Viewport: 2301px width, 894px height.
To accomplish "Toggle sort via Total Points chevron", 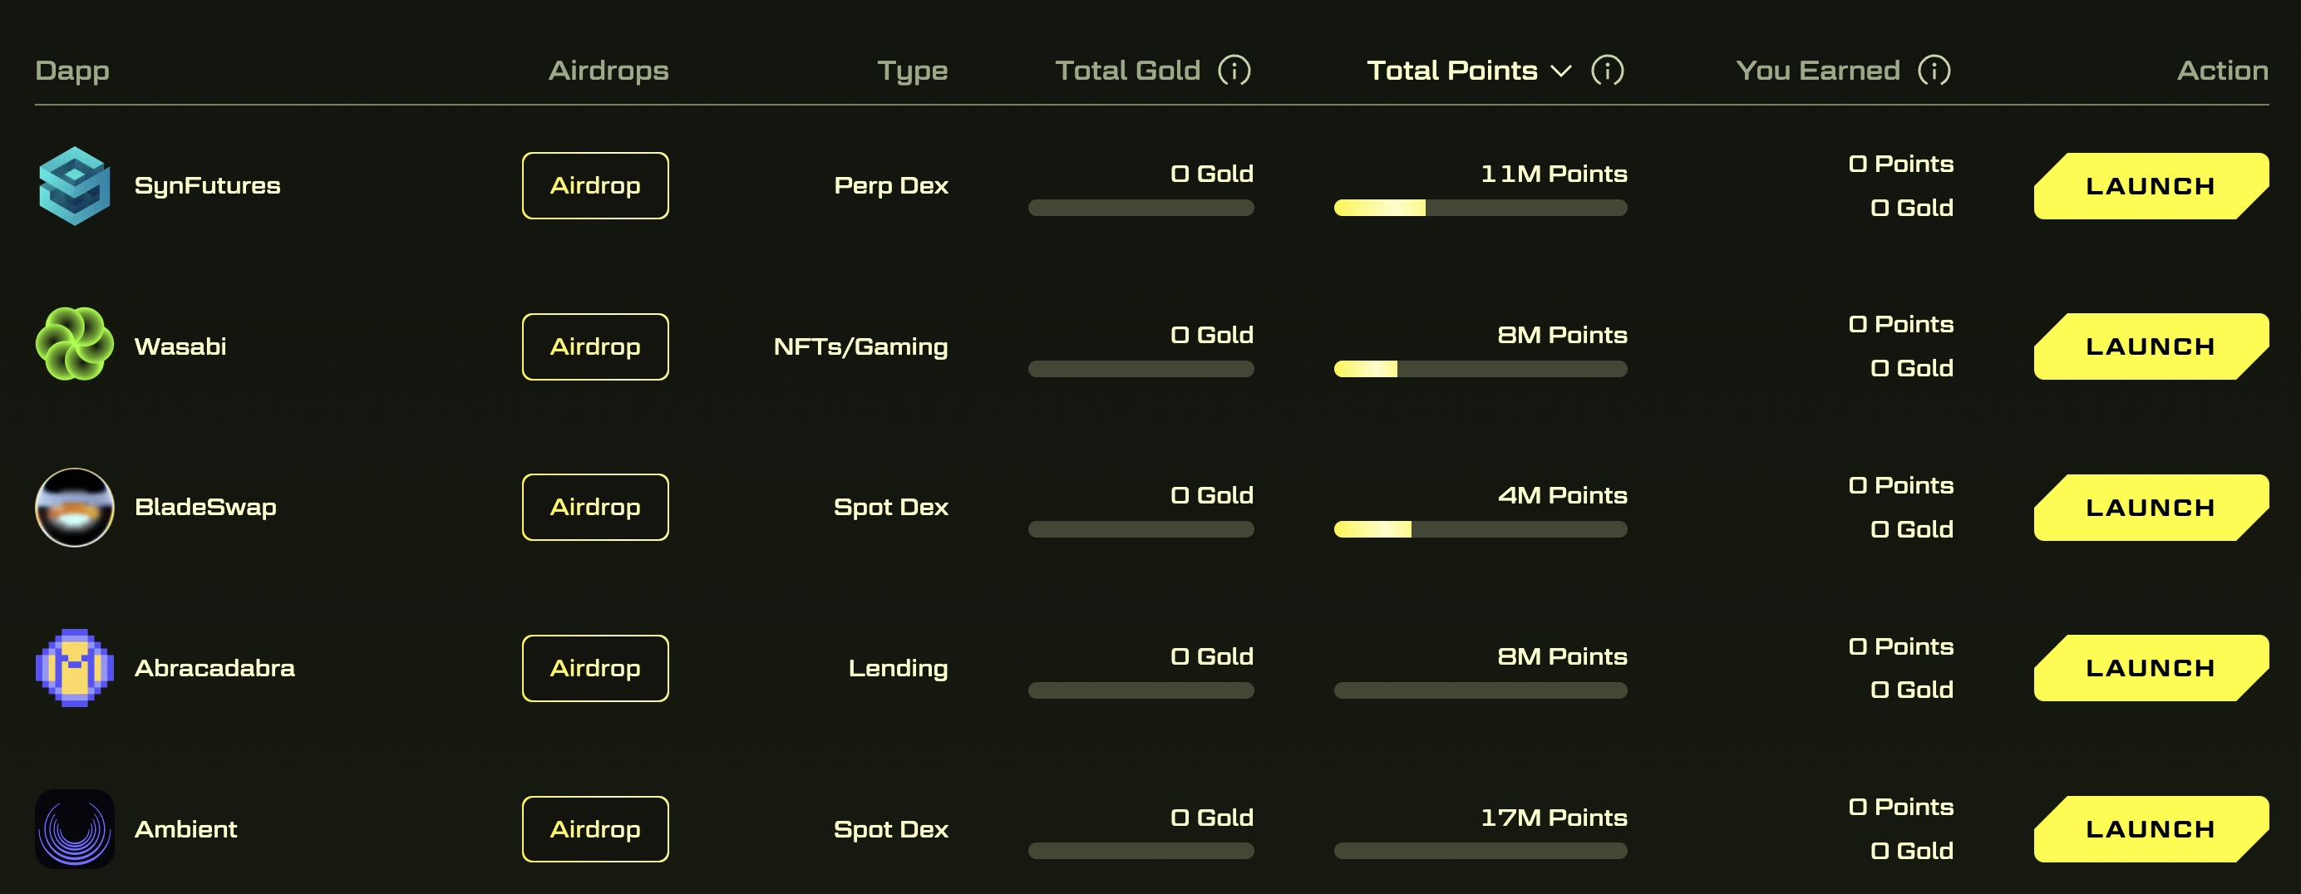I will (x=1560, y=71).
